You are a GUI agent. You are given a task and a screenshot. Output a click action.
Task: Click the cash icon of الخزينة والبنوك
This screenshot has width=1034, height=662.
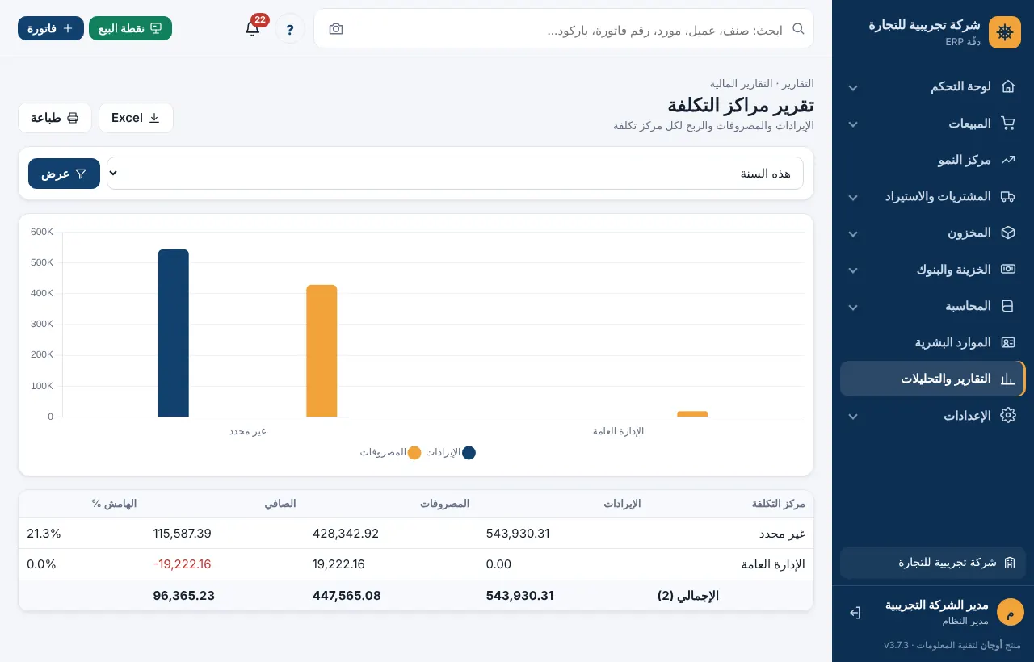[x=1007, y=269]
